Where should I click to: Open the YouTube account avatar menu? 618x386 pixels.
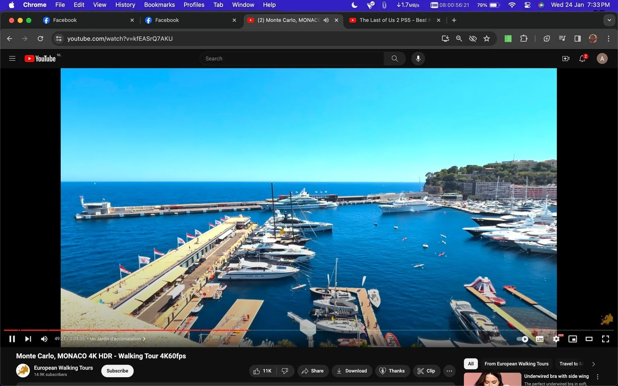(602, 59)
